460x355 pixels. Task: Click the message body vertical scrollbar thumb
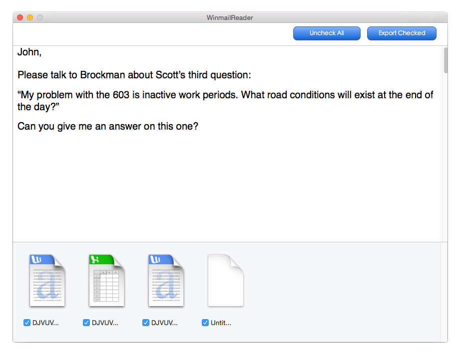coord(446,60)
